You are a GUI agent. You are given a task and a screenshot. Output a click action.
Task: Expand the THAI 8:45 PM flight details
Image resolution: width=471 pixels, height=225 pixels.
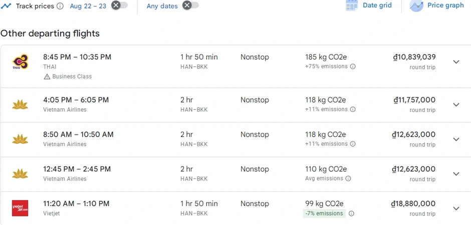pyautogui.click(x=456, y=62)
